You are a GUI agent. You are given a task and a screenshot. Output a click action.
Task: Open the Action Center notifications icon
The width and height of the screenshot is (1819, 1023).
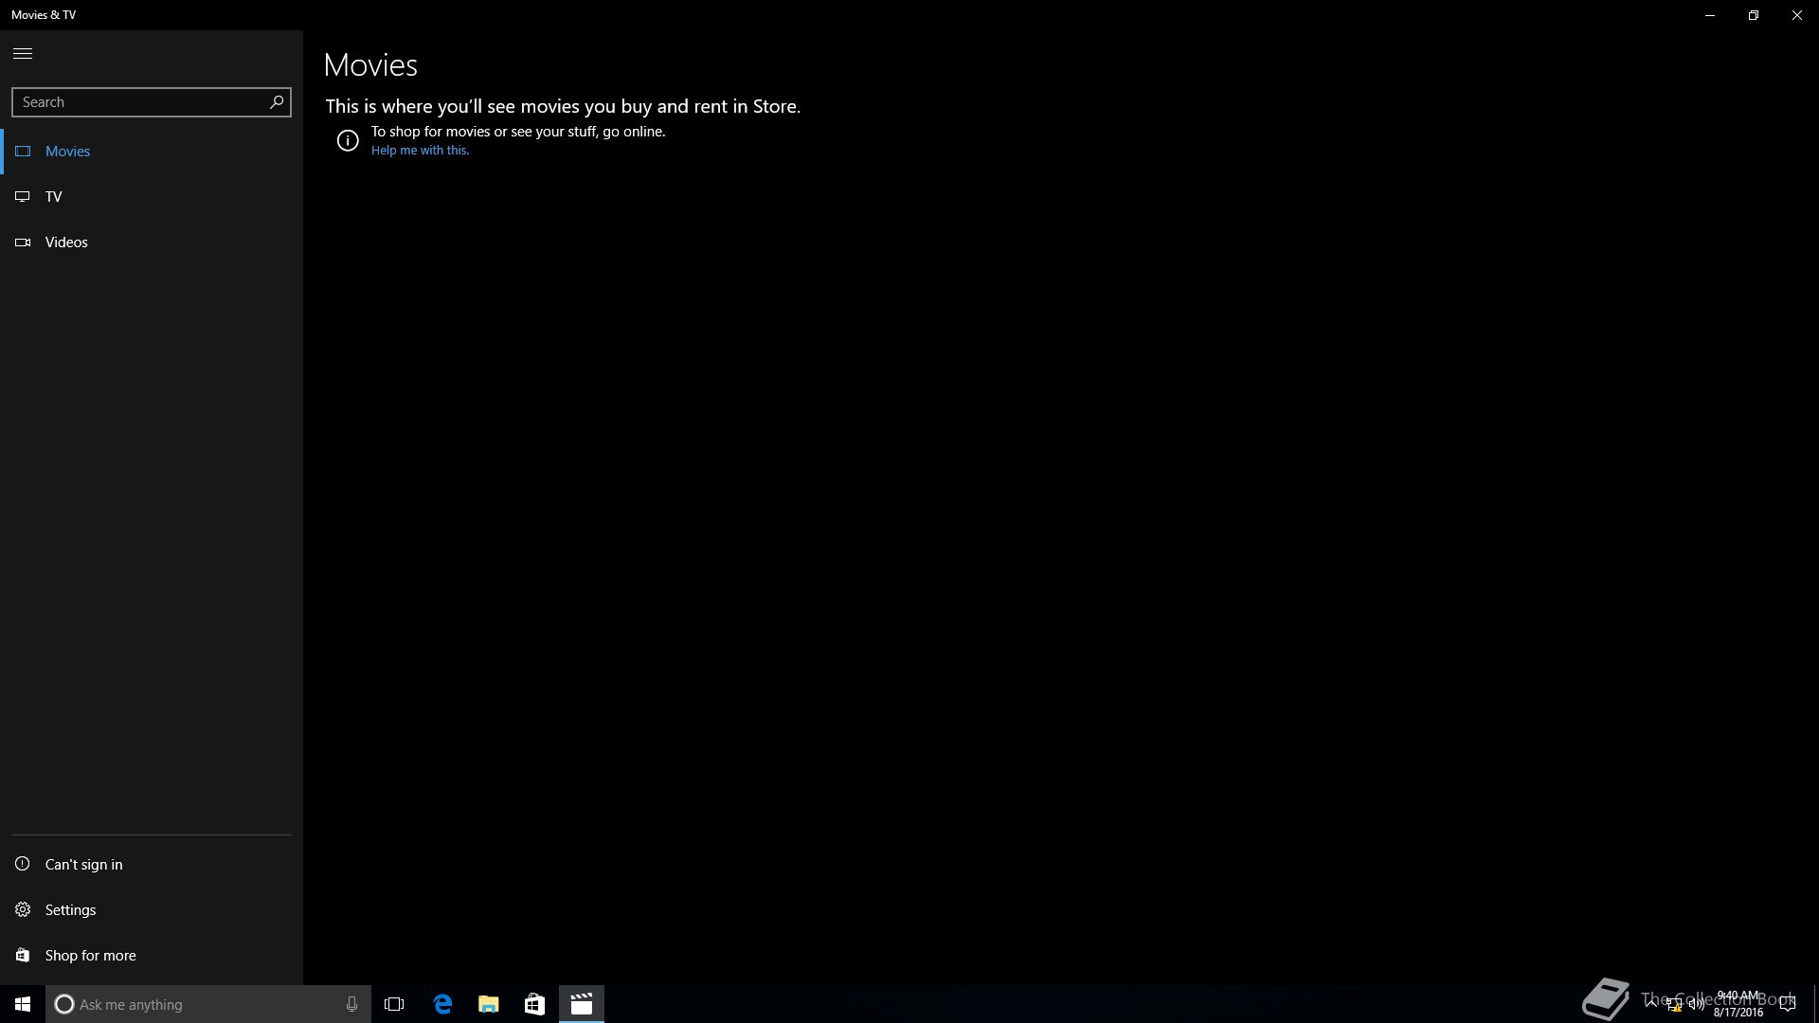1787,1004
